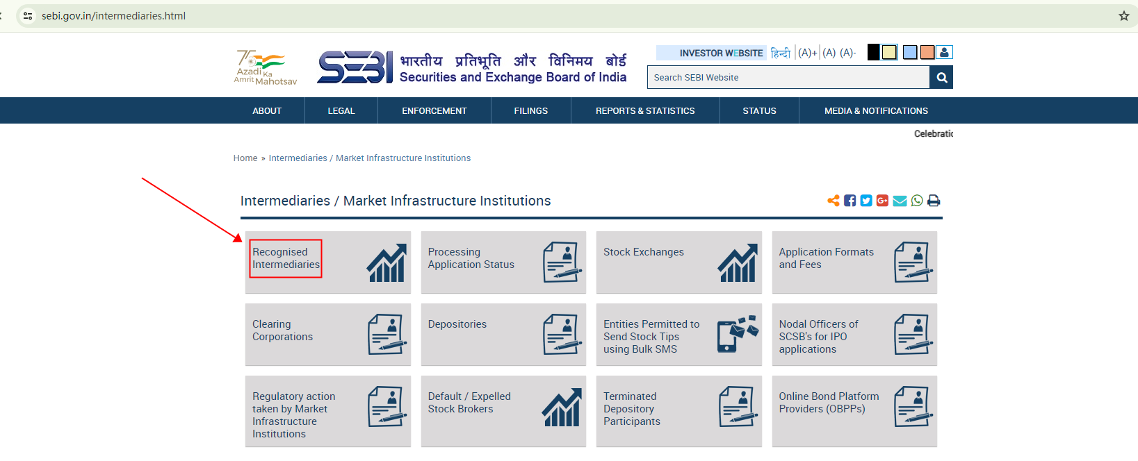The width and height of the screenshot is (1138, 461).
Task: Share page via Google Plus icon
Action: [883, 201]
